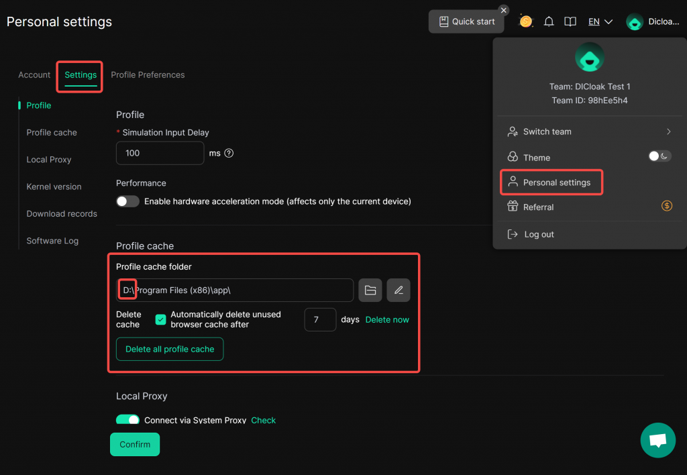Toggle the dark Theme switch
Viewport: 687px width, 475px height.
[x=659, y=156]
